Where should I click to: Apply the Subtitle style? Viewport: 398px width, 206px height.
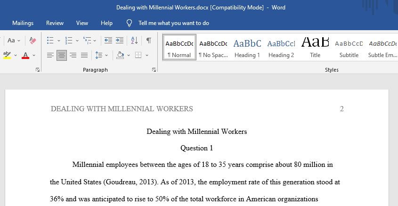(349, 48)
